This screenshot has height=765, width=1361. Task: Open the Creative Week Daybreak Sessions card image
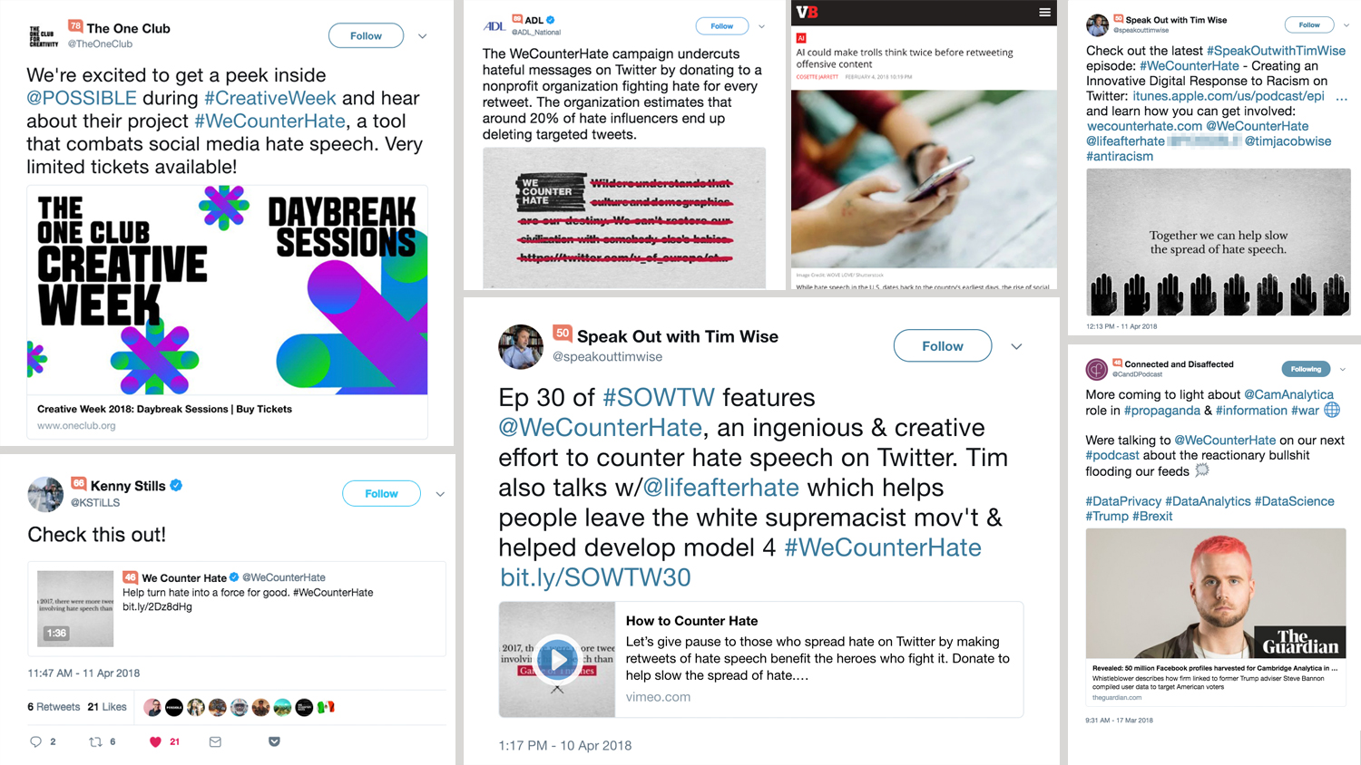(227, 290)
